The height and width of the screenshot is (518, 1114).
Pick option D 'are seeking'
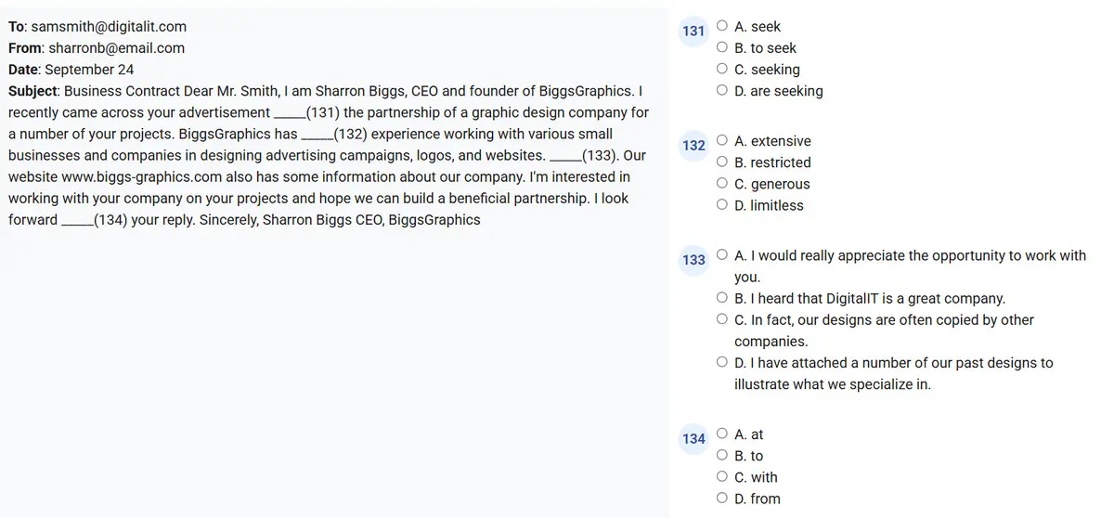point(722,91)
